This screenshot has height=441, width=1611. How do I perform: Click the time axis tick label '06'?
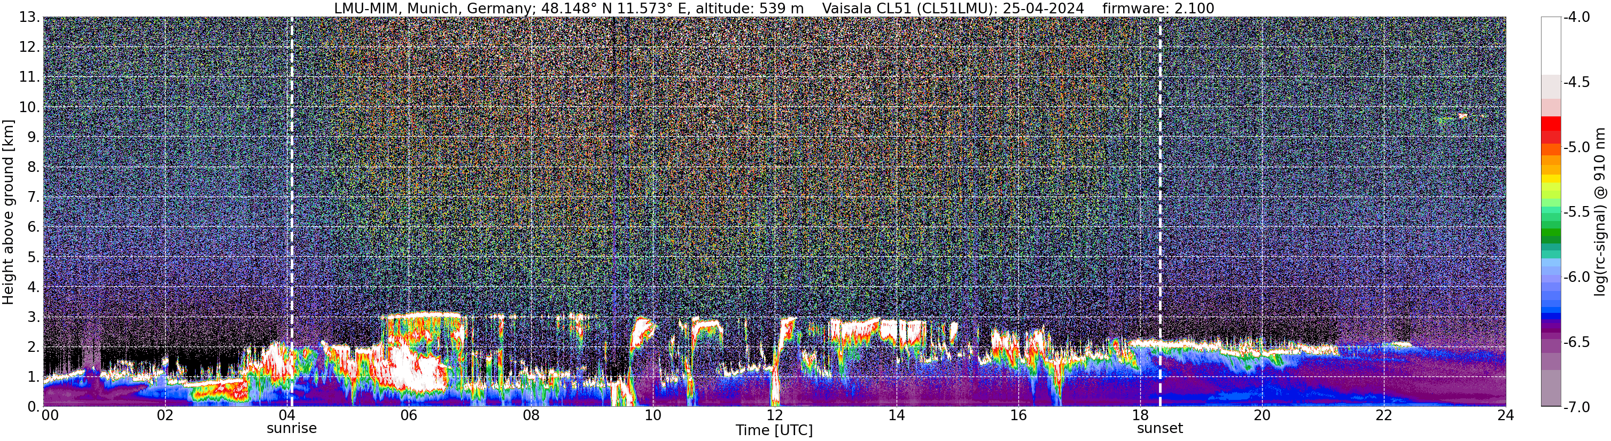(408, 415)
